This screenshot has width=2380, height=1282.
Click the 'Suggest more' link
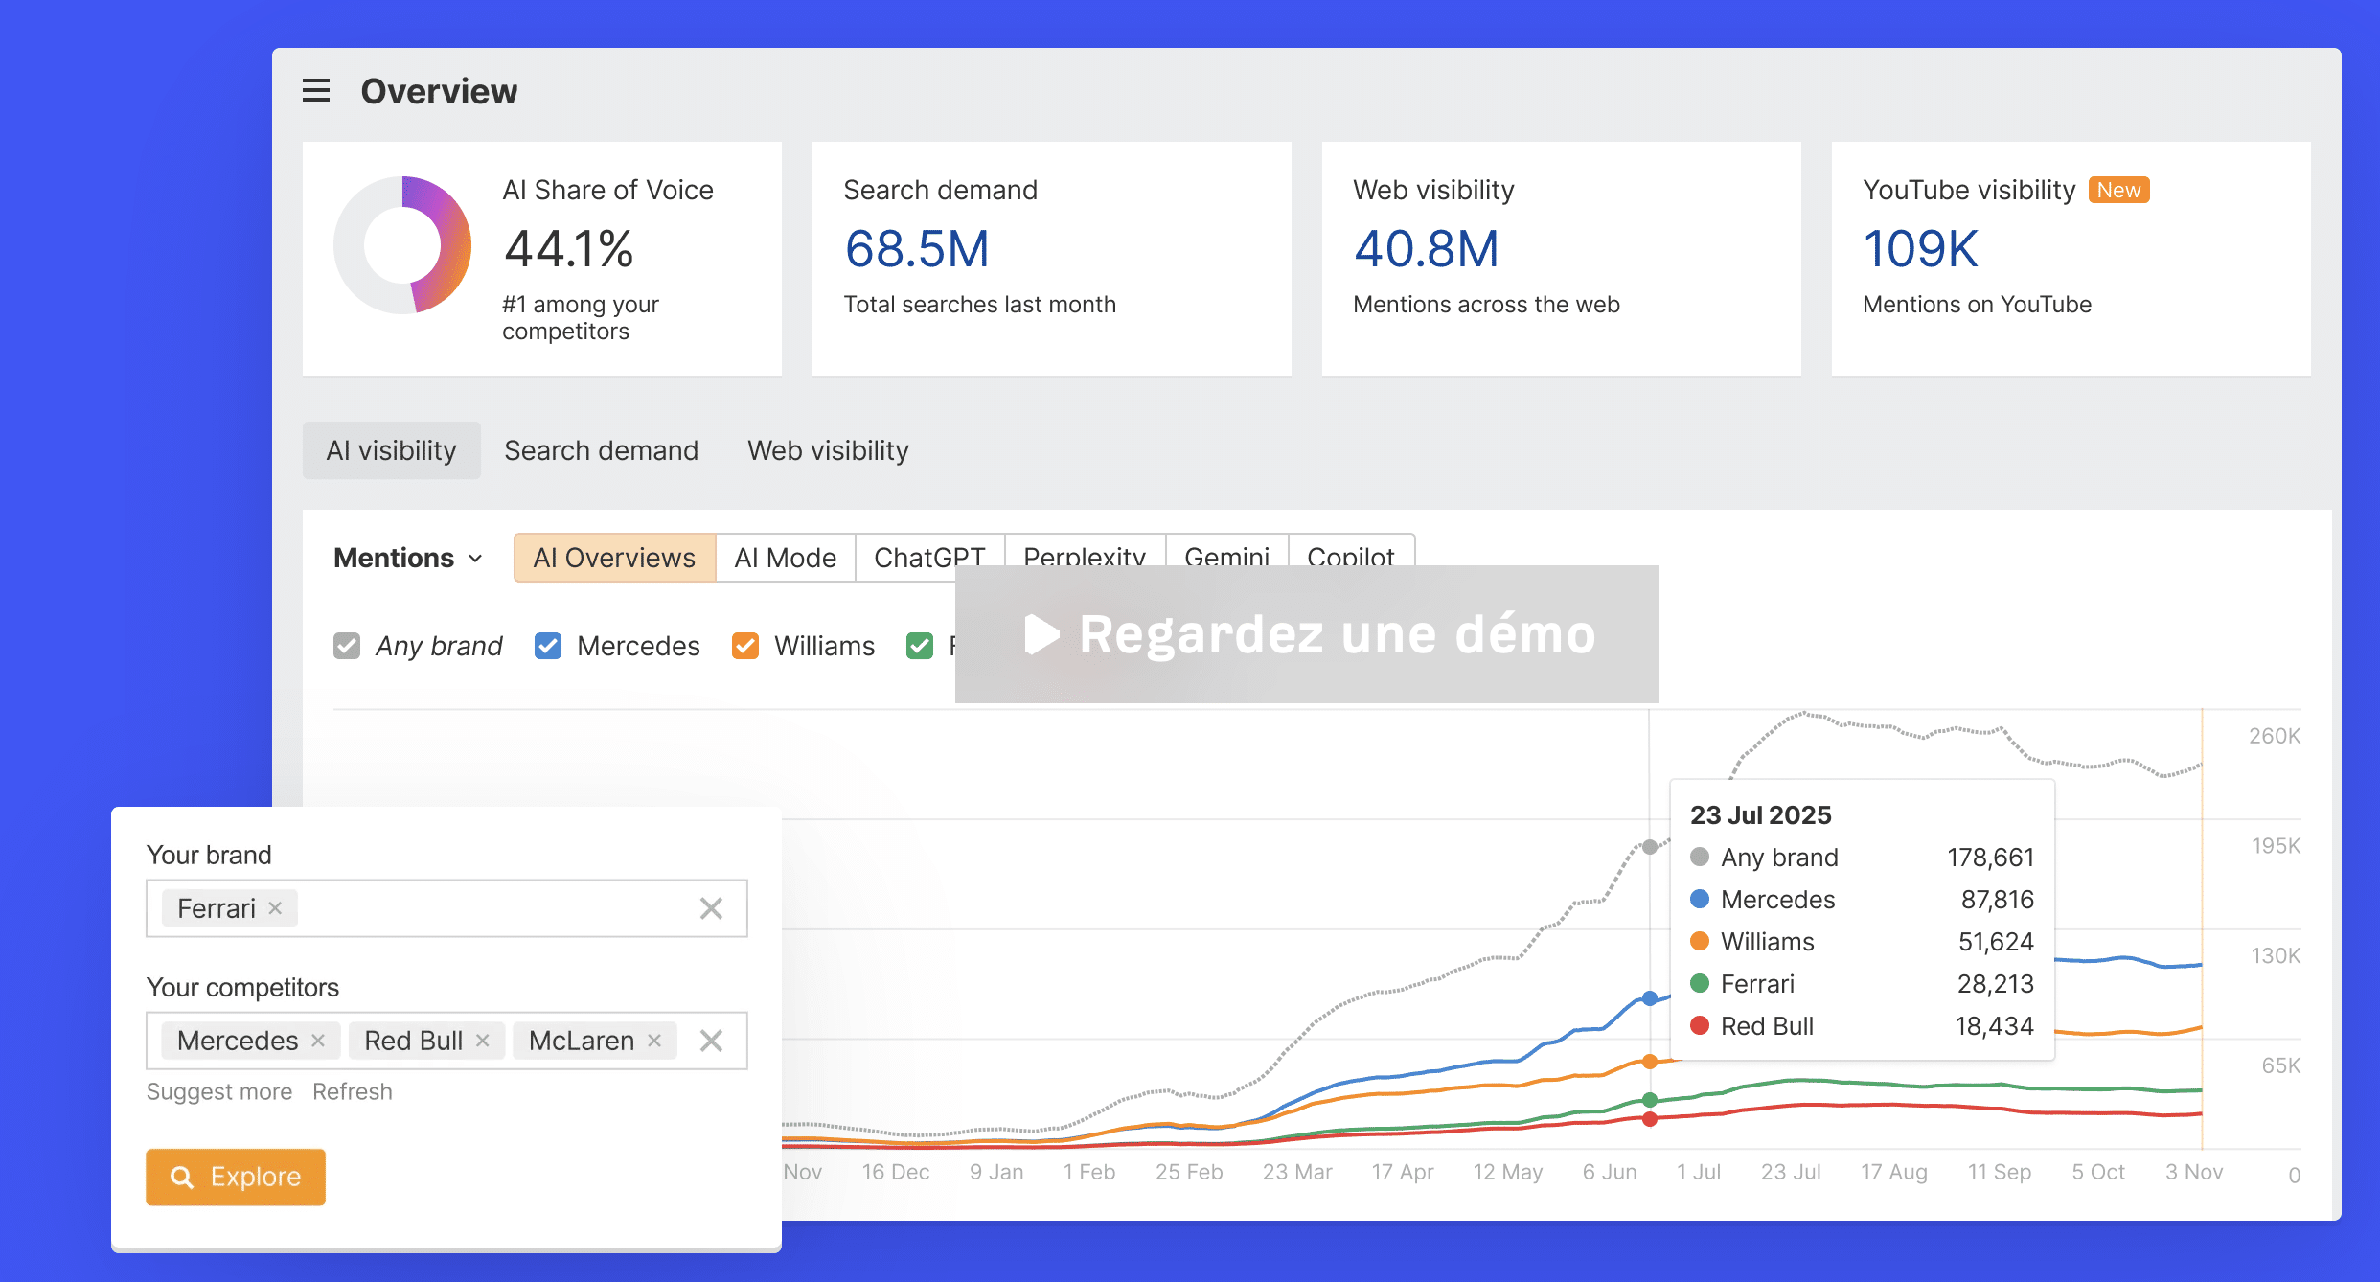pos(219,1090)
